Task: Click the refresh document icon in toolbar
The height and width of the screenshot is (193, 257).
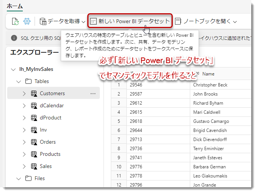Action: 16,22
